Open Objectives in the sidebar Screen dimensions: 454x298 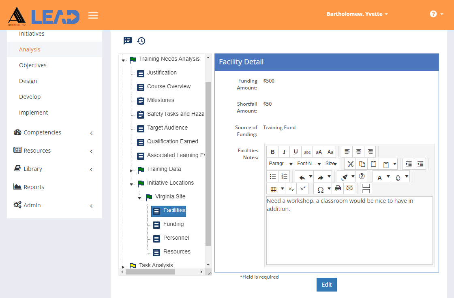pyautogui.click(x=33, y=65)
